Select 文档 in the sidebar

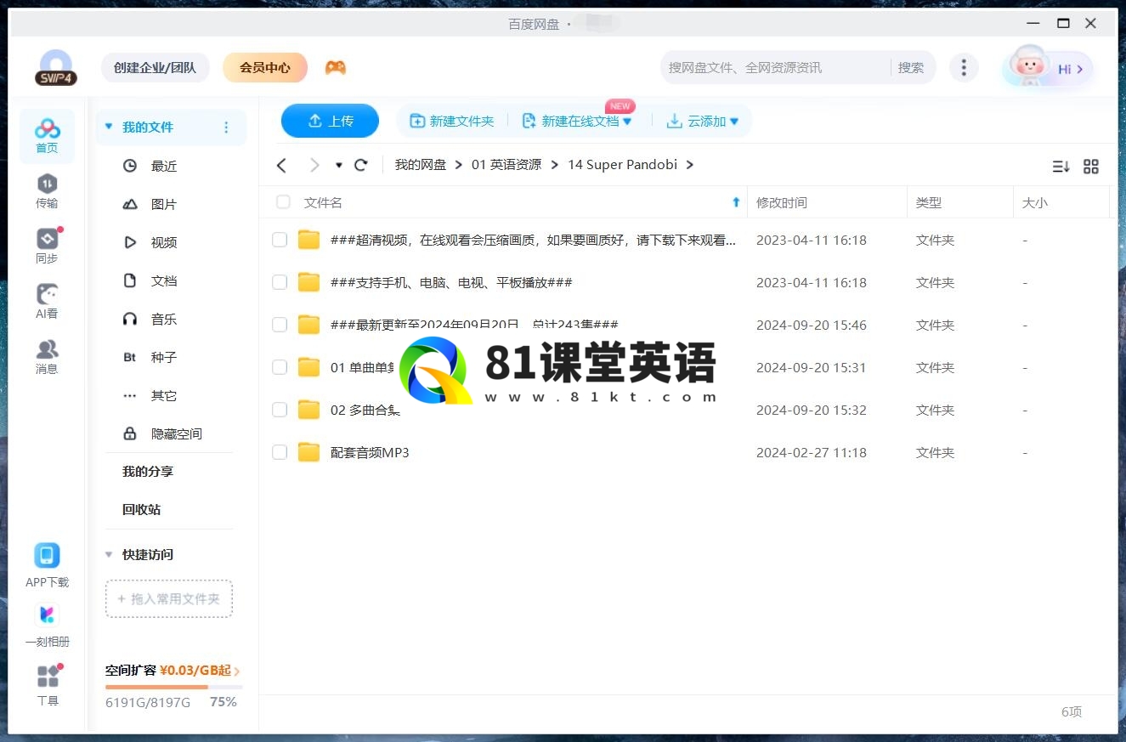click(x=164, y=280)
